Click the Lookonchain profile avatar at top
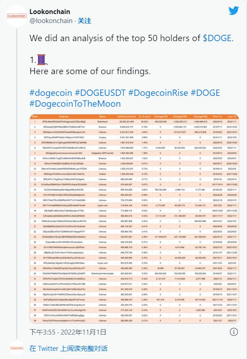This screenshot has width=247, height=359. tap(17, 16)
